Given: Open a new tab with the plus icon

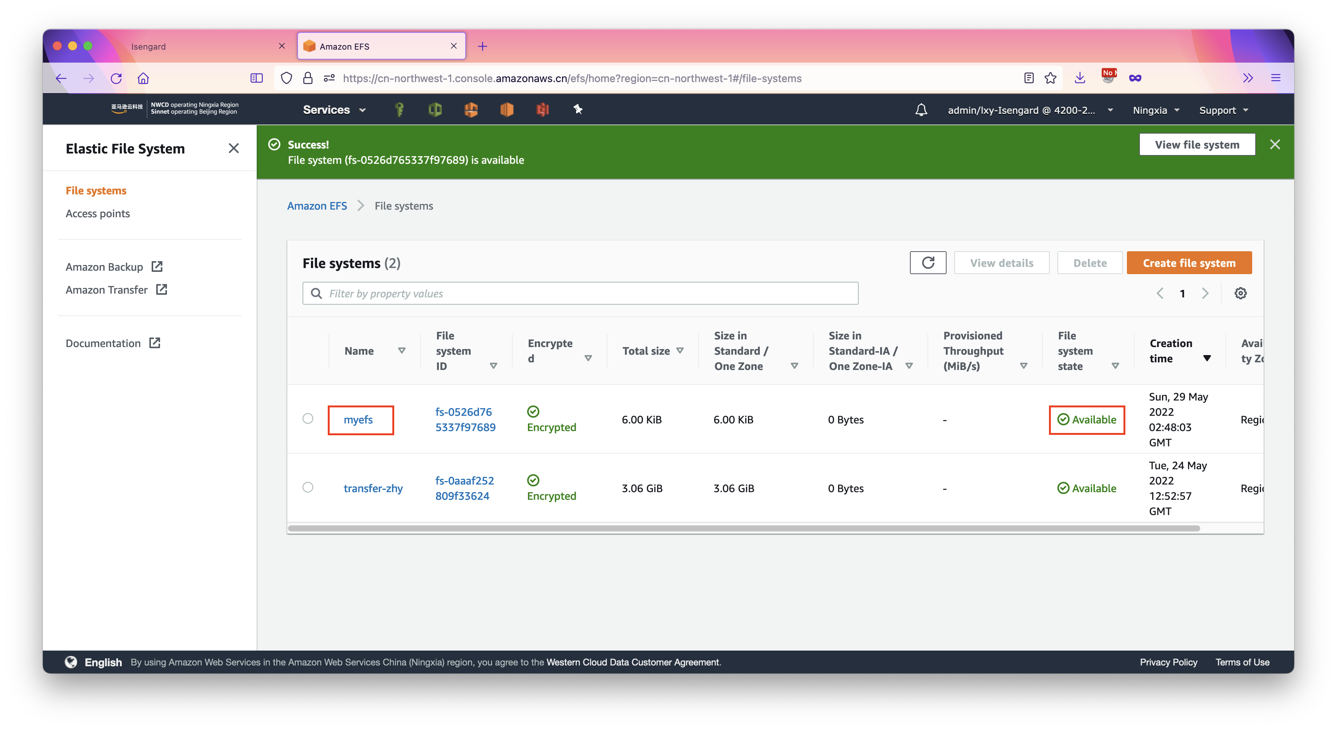Looking at the screenshot, I should 483,46.
